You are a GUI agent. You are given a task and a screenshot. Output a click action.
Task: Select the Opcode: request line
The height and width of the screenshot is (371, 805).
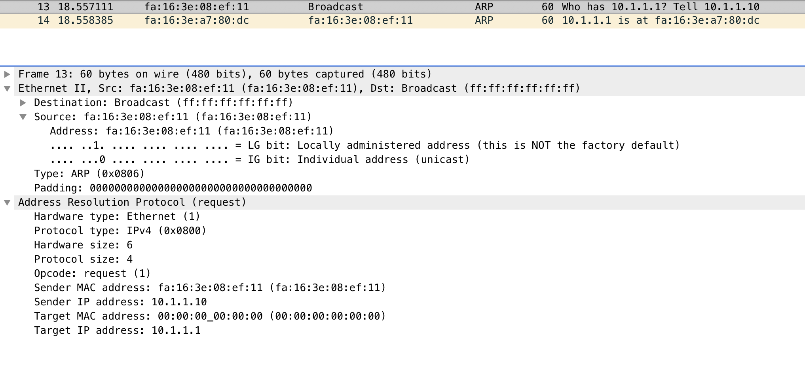92,274
